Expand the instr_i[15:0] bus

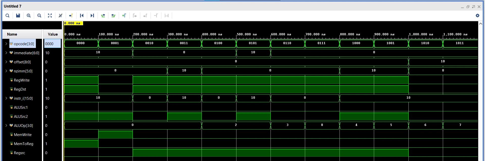6,98
